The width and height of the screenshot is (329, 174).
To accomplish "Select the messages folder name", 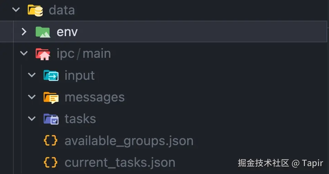I will click(x=95, y=97).
